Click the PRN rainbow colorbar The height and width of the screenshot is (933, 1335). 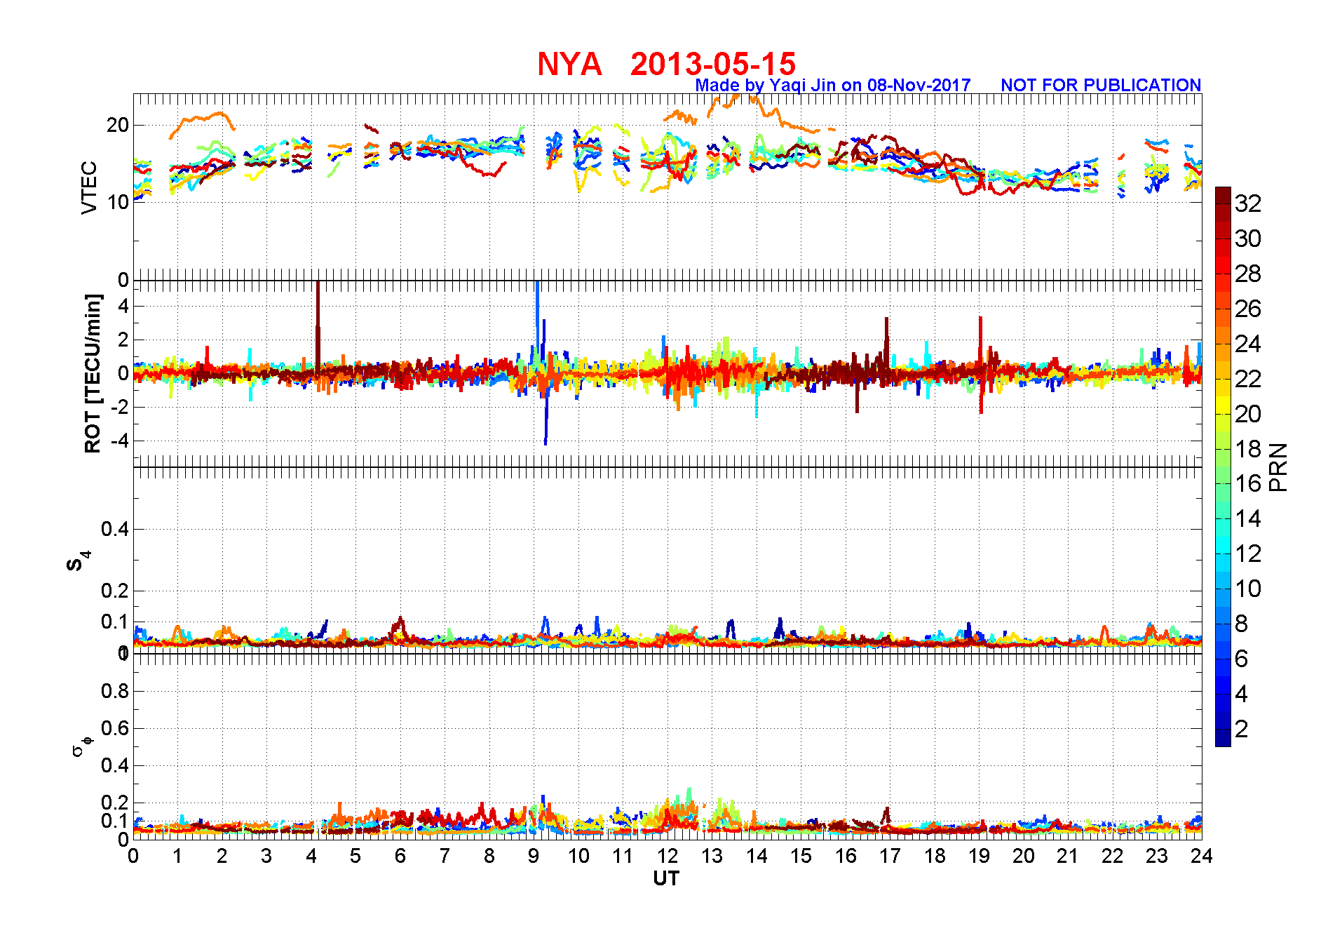click(1223, 467)
